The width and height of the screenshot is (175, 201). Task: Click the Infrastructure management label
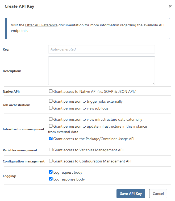(24, 129)
